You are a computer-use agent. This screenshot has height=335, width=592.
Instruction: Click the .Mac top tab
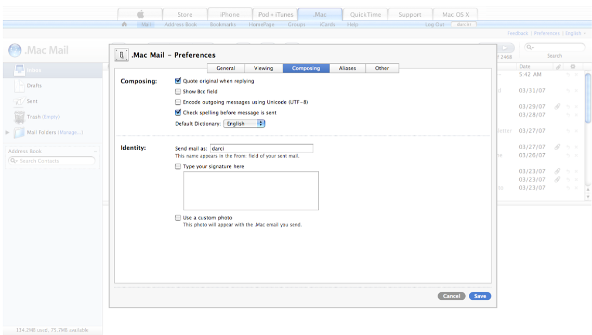[320, 15]
